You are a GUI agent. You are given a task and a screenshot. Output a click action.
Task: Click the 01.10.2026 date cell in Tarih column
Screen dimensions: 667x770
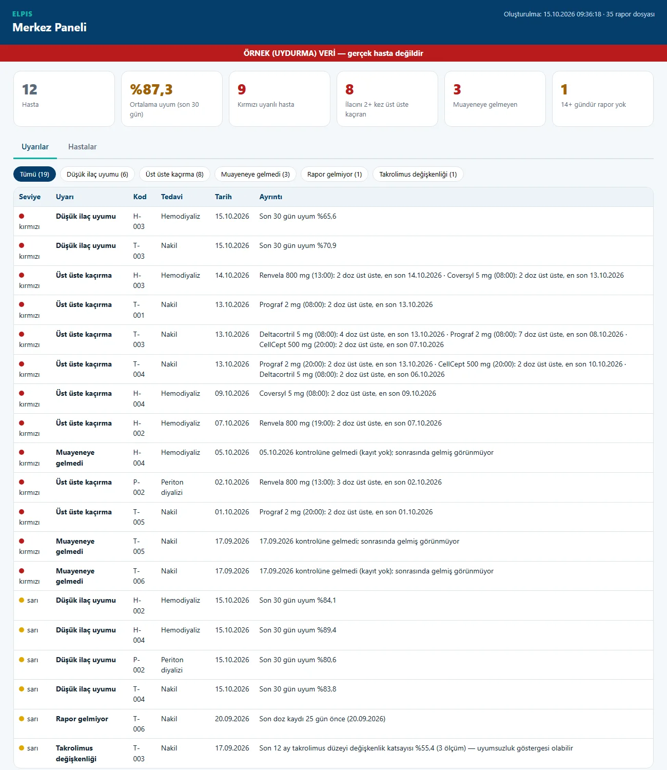point(232,512)
